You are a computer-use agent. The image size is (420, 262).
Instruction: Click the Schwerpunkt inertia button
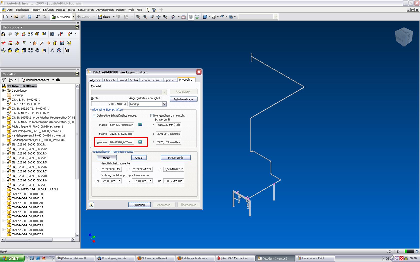click(x=175, y=158)
